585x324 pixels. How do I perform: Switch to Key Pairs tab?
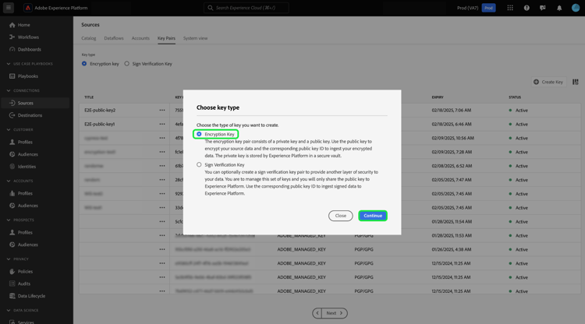(x=166, y=38)
